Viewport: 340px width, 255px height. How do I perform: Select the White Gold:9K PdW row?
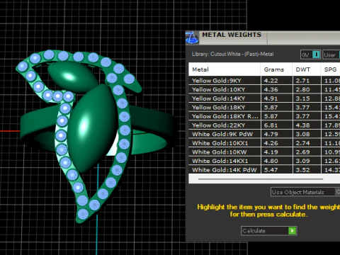(264, 134)
